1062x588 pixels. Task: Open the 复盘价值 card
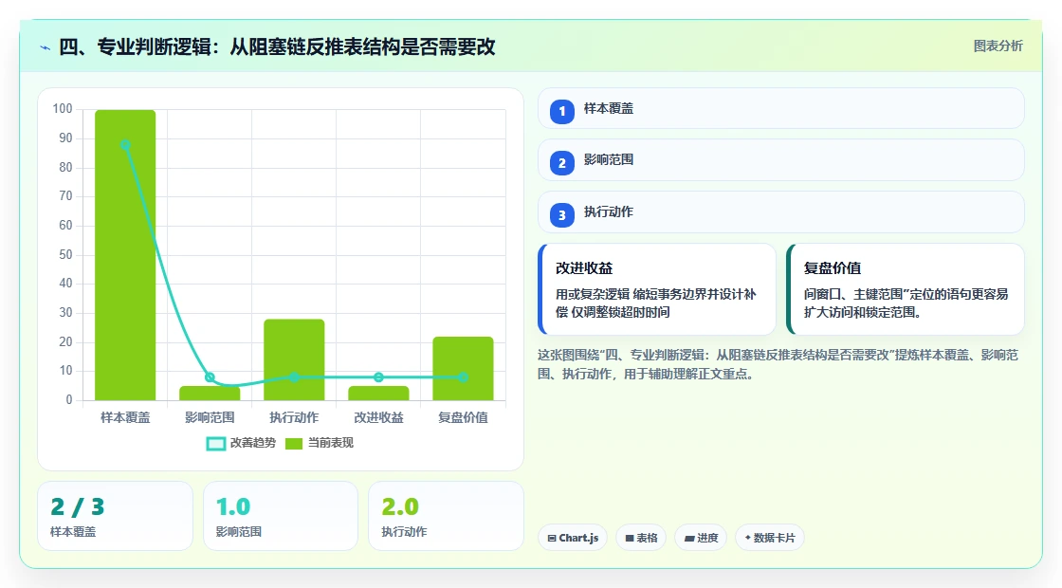pyautogui.click(x=905, y=289)
